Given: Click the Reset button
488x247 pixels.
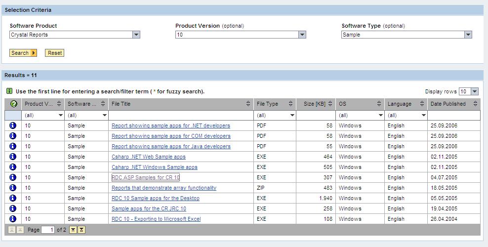Looking at the screenshot, I should click(55, 53).
